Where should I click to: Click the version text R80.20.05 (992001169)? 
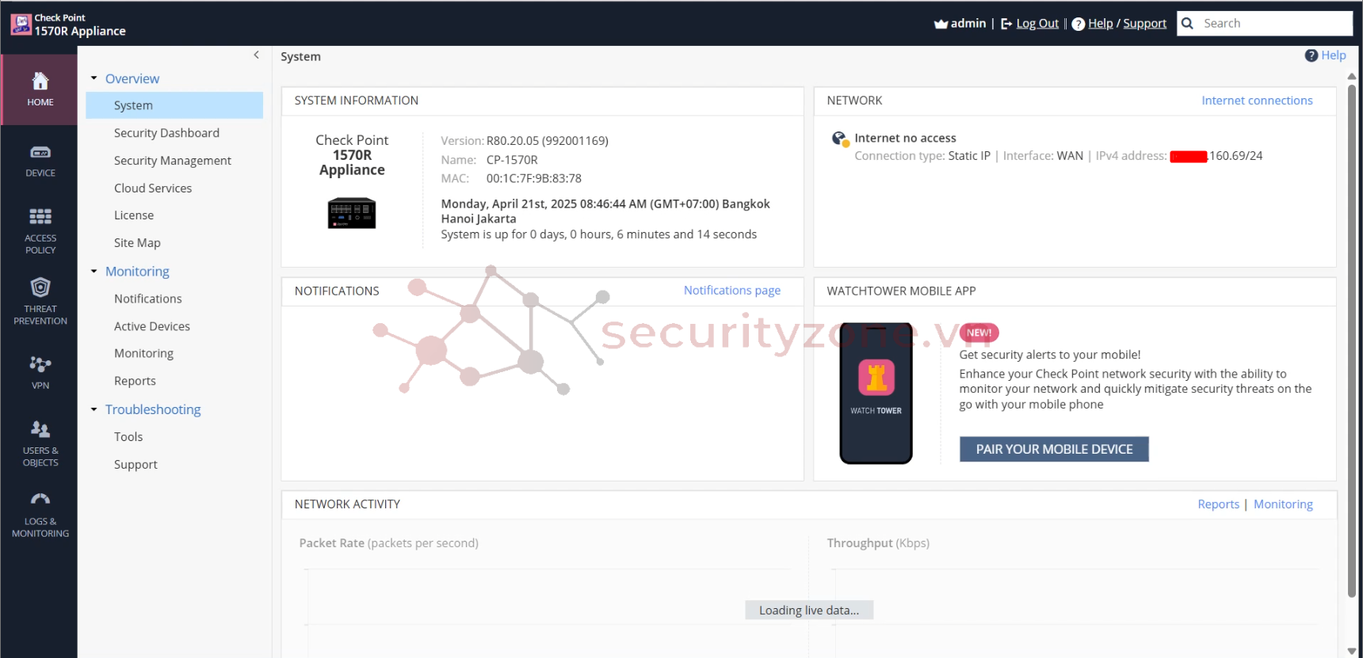pyautogui.click(x=548, y=141)
